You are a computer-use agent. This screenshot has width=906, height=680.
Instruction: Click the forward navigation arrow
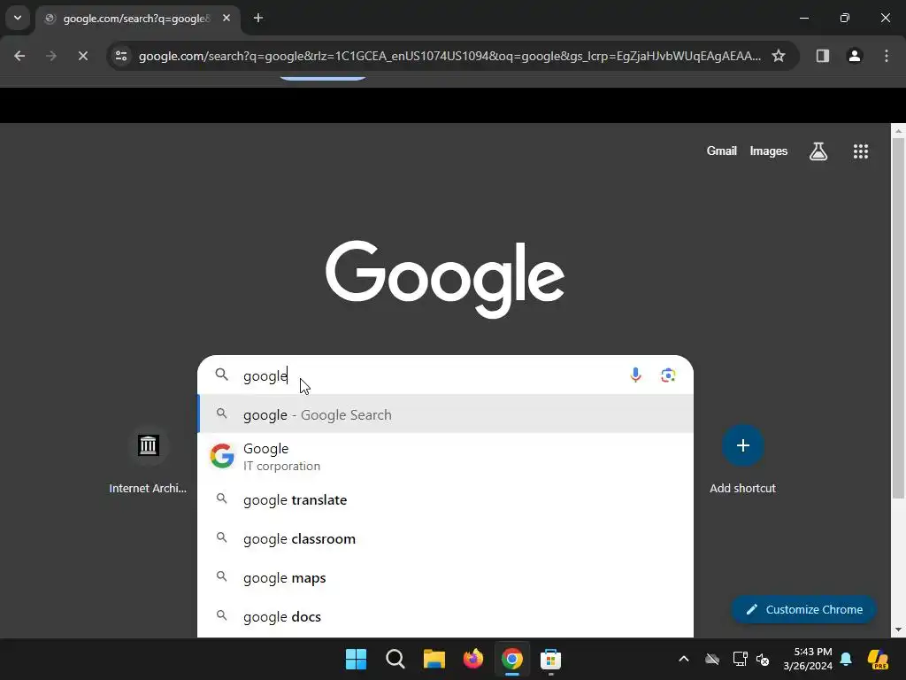50,56
